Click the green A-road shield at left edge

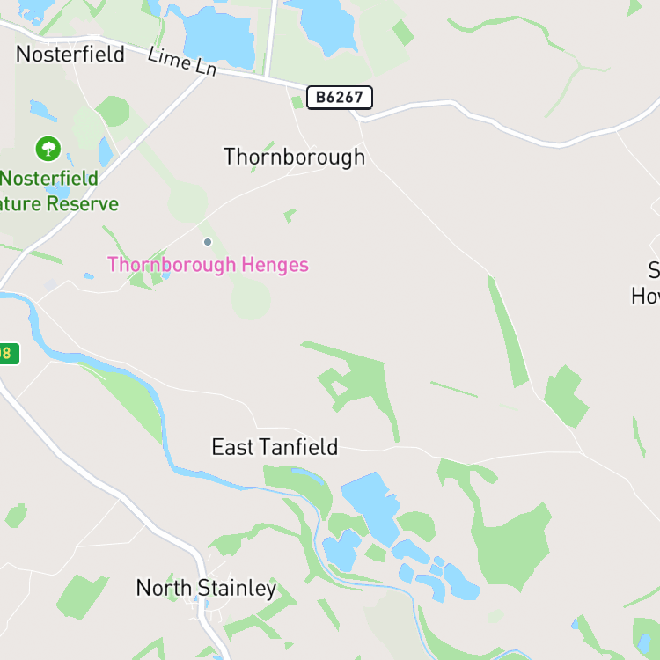click(8, 353)
